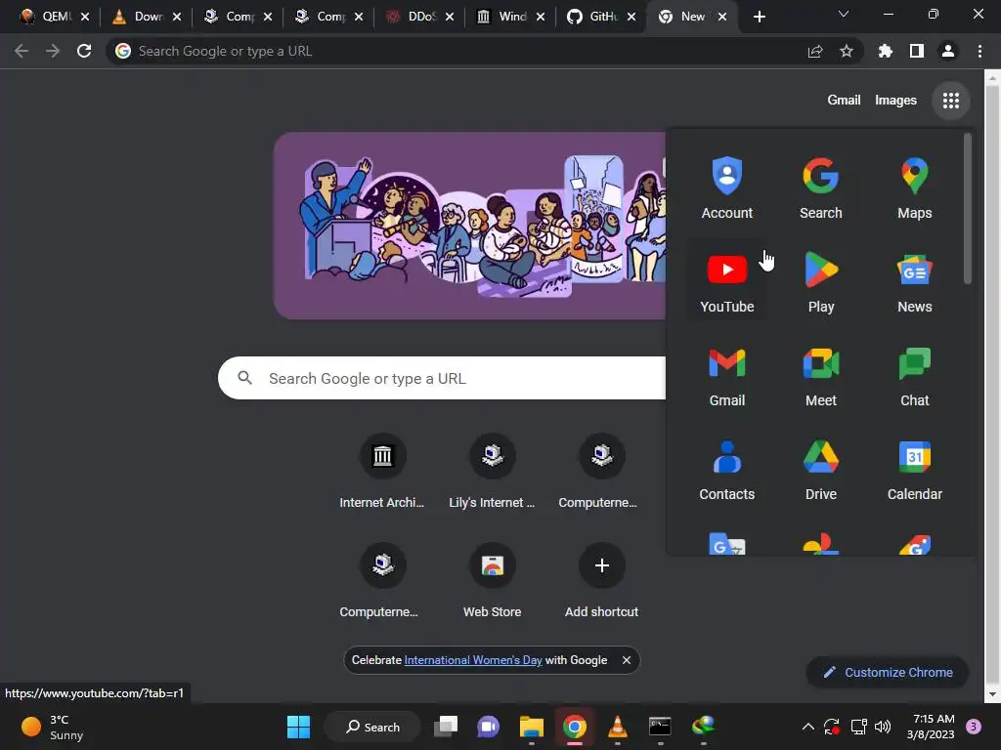Open the weather widget on taskbar

(54, 727)
